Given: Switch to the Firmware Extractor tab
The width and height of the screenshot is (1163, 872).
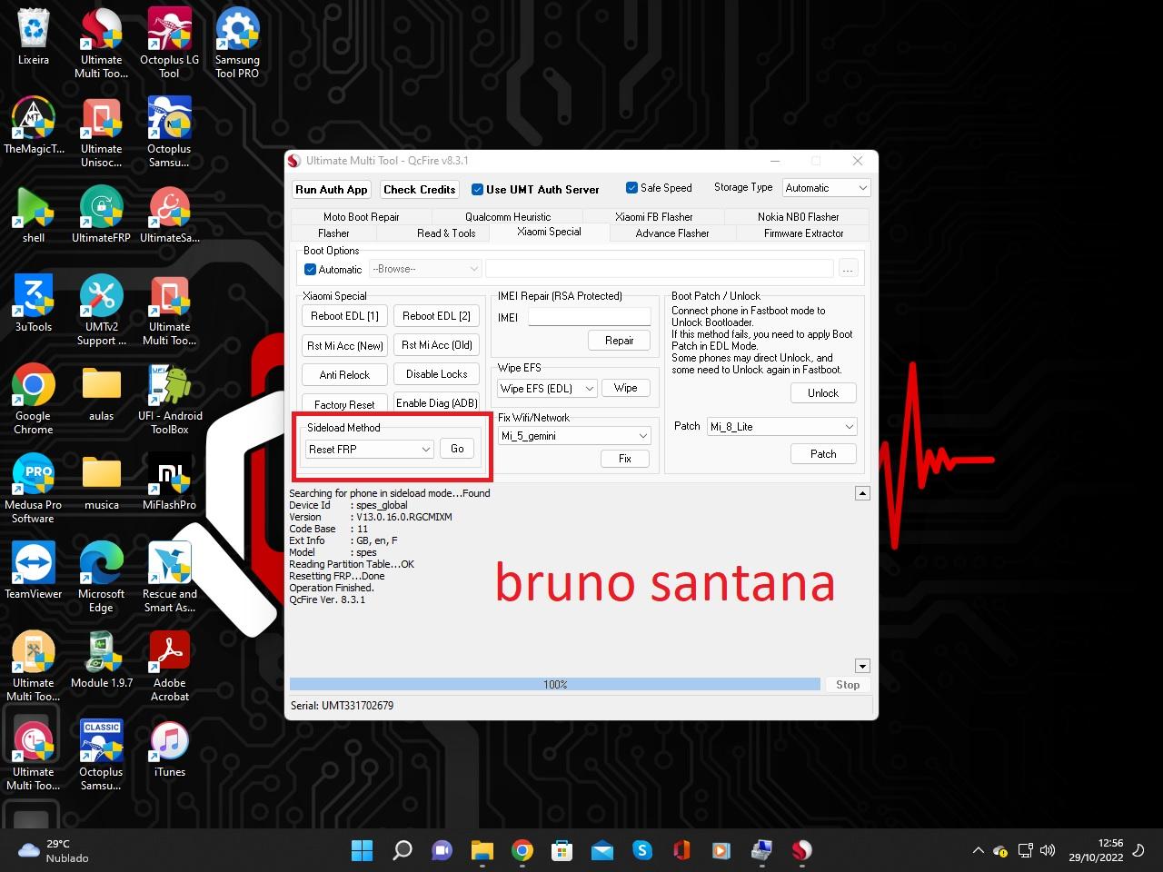Looking at the screenshot, I should click(803, 233).
